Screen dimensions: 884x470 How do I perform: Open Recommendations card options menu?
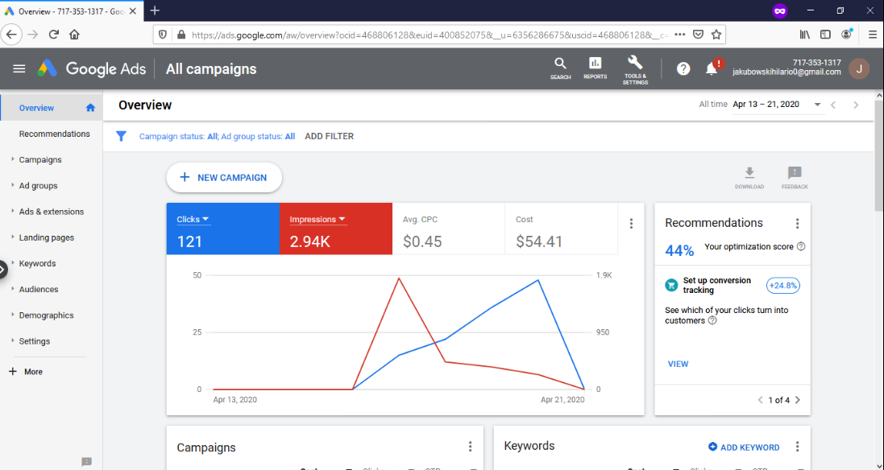tap(797, 224)
